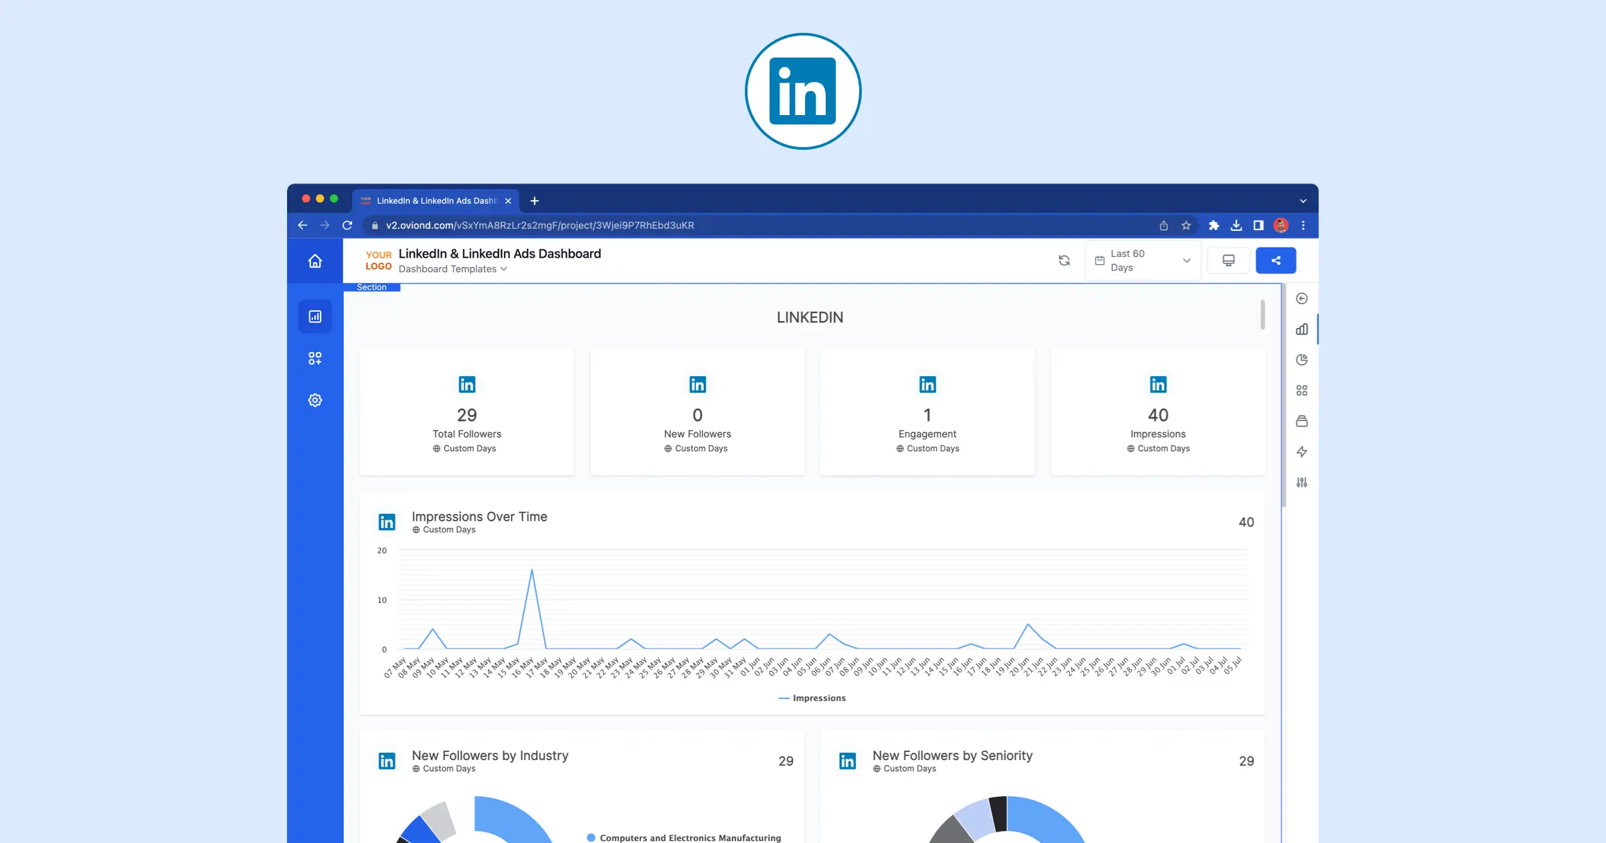Toggle the browser side panel icon
The height and width of the screenshot is (843, 1606).
click(1258, 225)
